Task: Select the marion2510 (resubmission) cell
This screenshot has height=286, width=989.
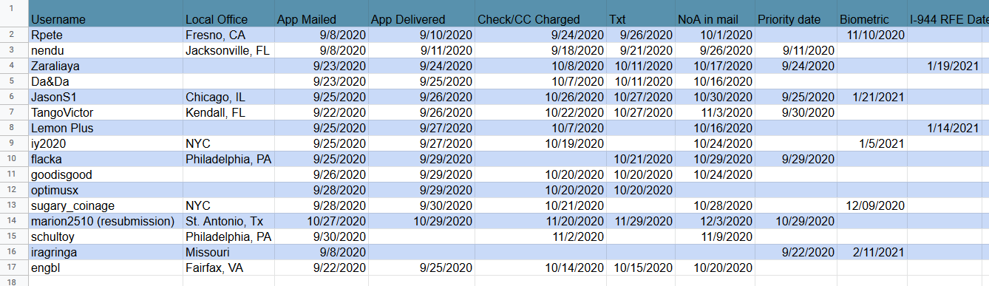Action: 105,221
